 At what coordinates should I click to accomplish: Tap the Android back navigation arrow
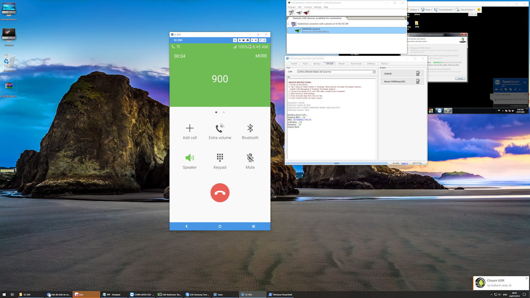(186, 226)
